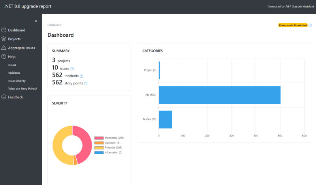Click the Help question mark icon in sidebar
This screenshot has width=316, height=185.
4,57
